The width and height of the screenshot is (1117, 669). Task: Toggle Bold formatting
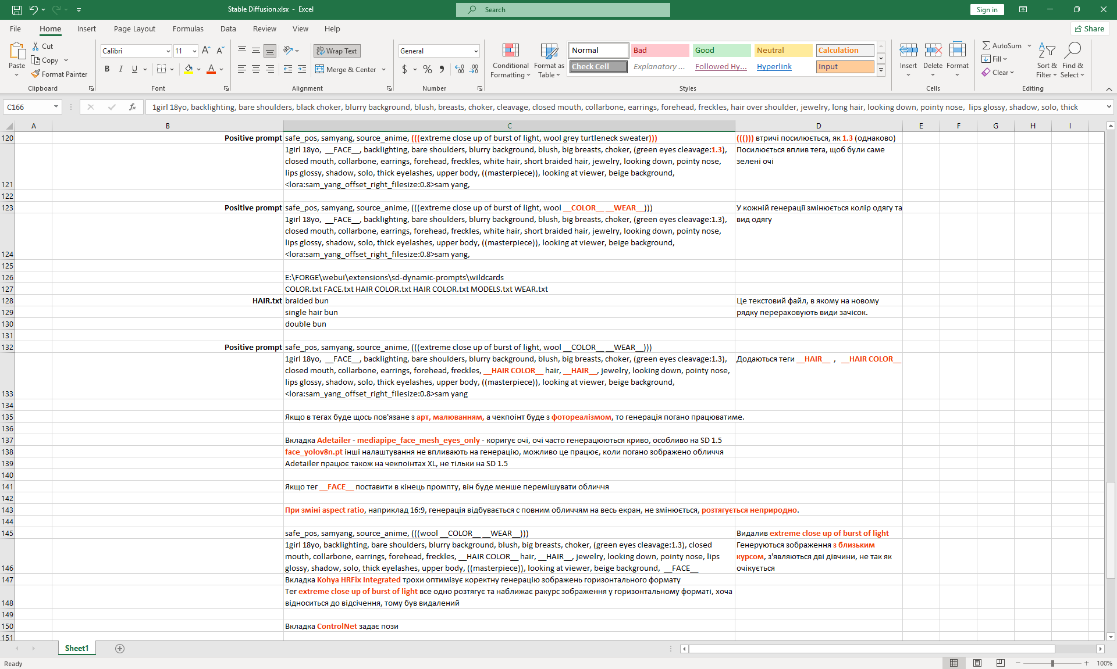(107, 69)
